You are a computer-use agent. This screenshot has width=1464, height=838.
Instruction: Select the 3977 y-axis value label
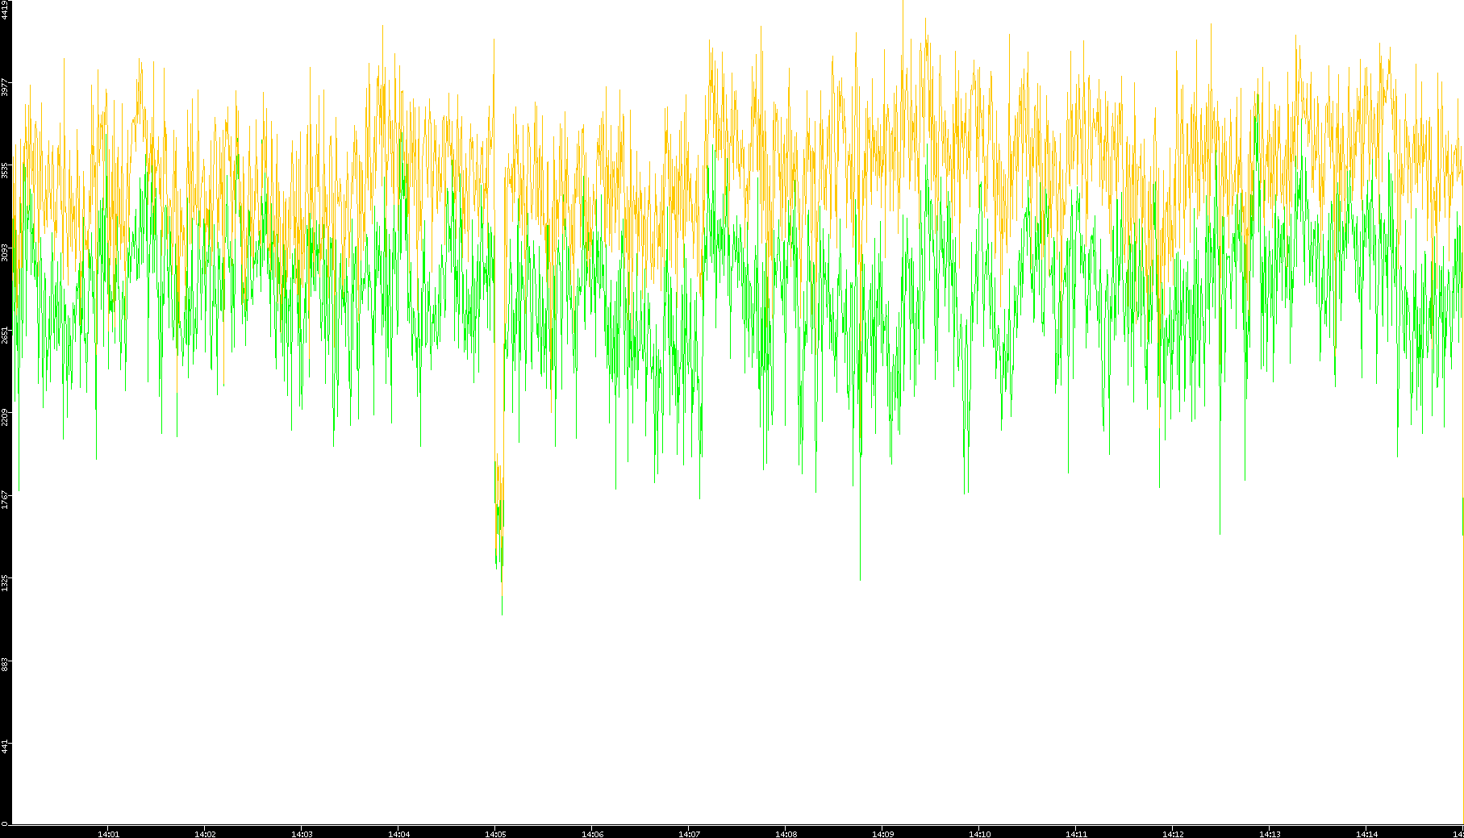point(5,87)
